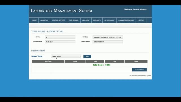
Task: Click the Price column header
Action: pyautogui.click(x=114, y=61)
